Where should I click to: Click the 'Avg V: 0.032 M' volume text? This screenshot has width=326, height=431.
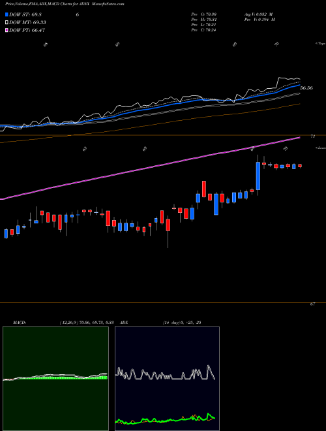pyautogui.click(x=259, y=14)
